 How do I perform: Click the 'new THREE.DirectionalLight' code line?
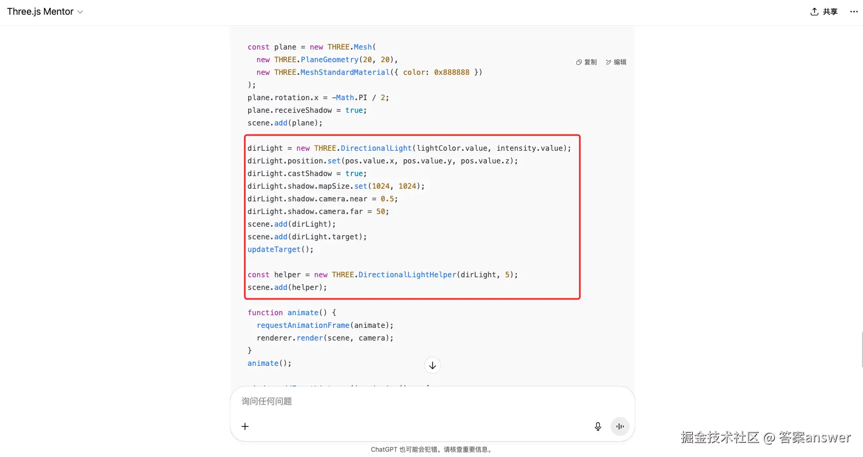(x=409, y=148)
